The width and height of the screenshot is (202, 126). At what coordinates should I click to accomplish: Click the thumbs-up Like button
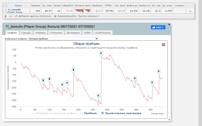[x=158, y=27]
